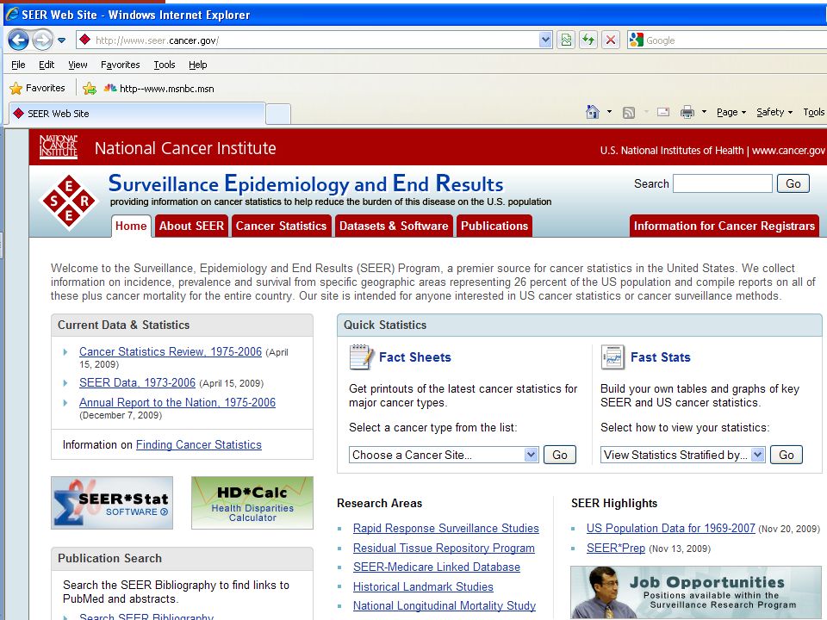Open View Statistics Stratified by dropdown
Screen dimensions: 827x620
tap(682, 455)
